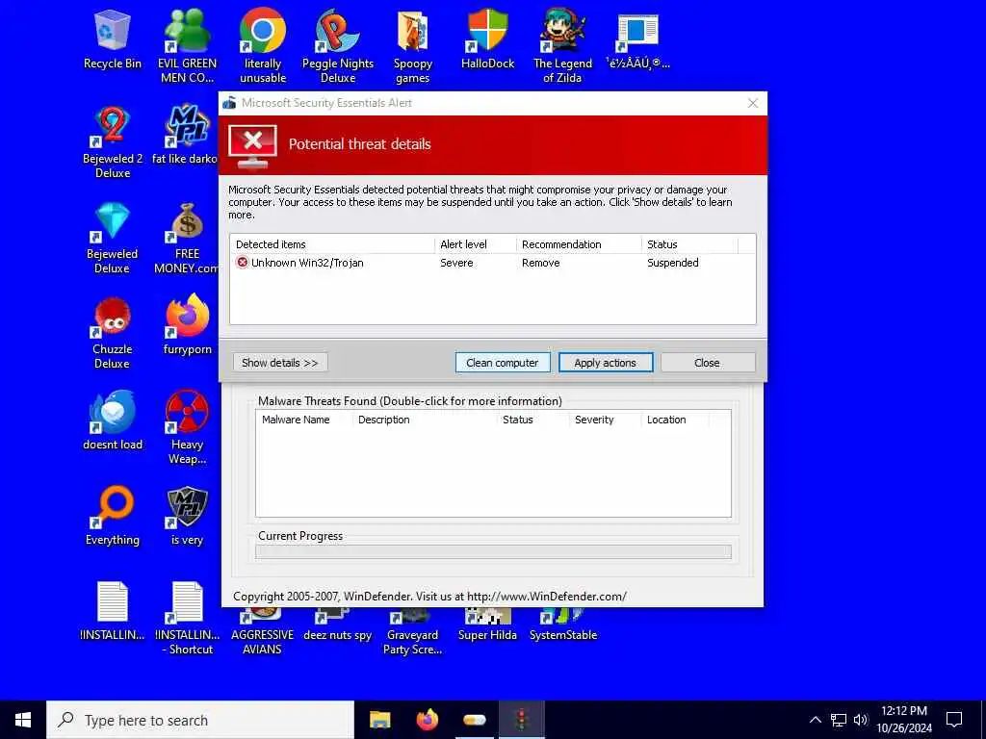Click the Clean computer button
The width and height of the screenshot is (986, 739).
click(x=503, y=363)
